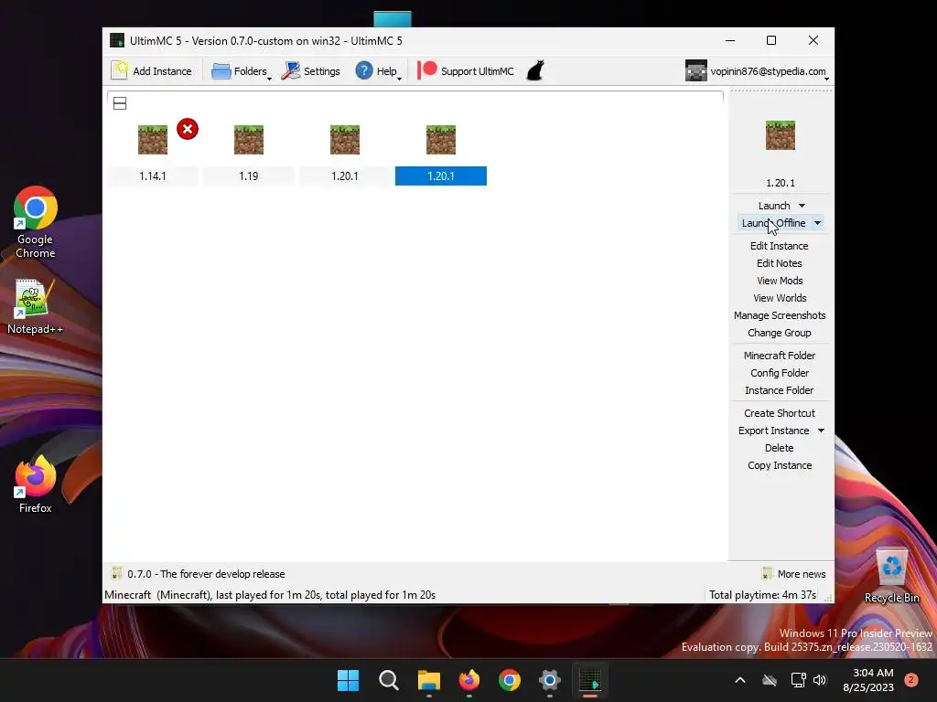Open Manage Screenshots
Image resolution: width=937 pixels, height=702 pixels.
tap(780, 315)
